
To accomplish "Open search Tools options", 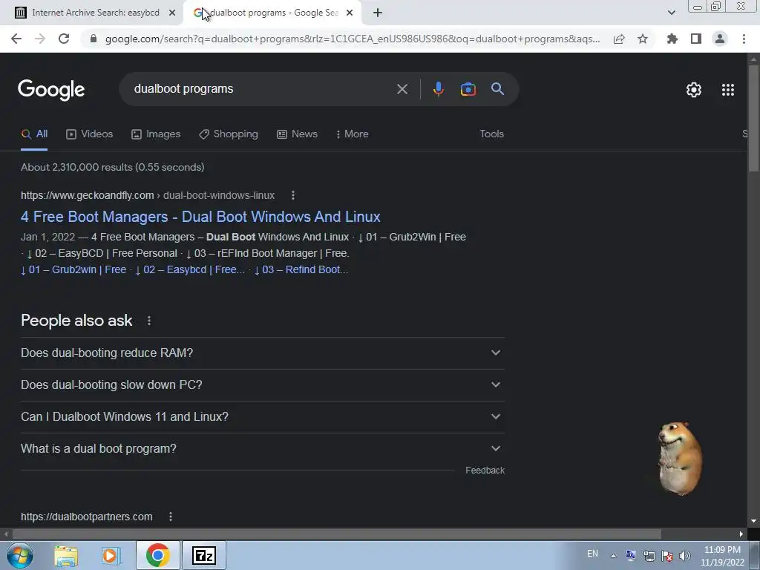I will tap(491, 134).
